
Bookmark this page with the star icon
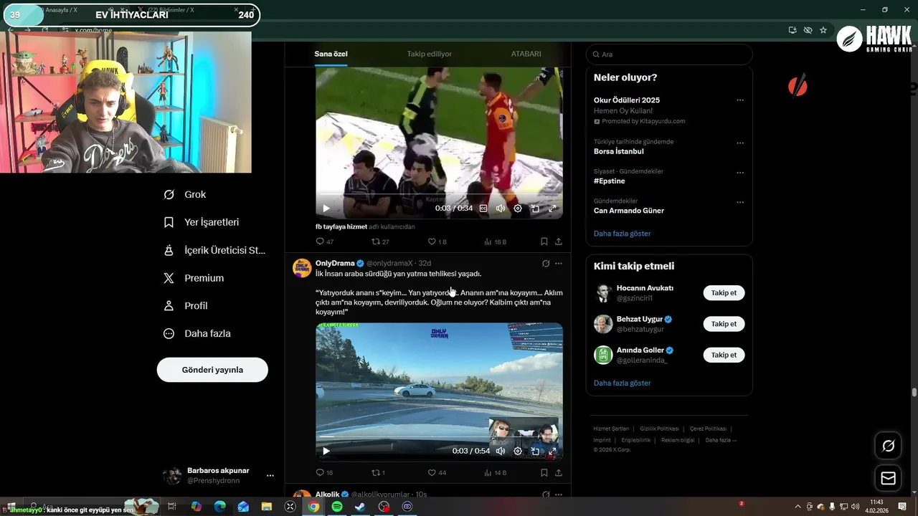(823, 30)
